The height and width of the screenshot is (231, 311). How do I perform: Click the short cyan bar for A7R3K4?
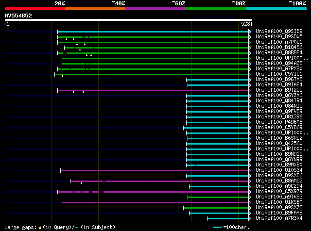[x=228, y=219]
